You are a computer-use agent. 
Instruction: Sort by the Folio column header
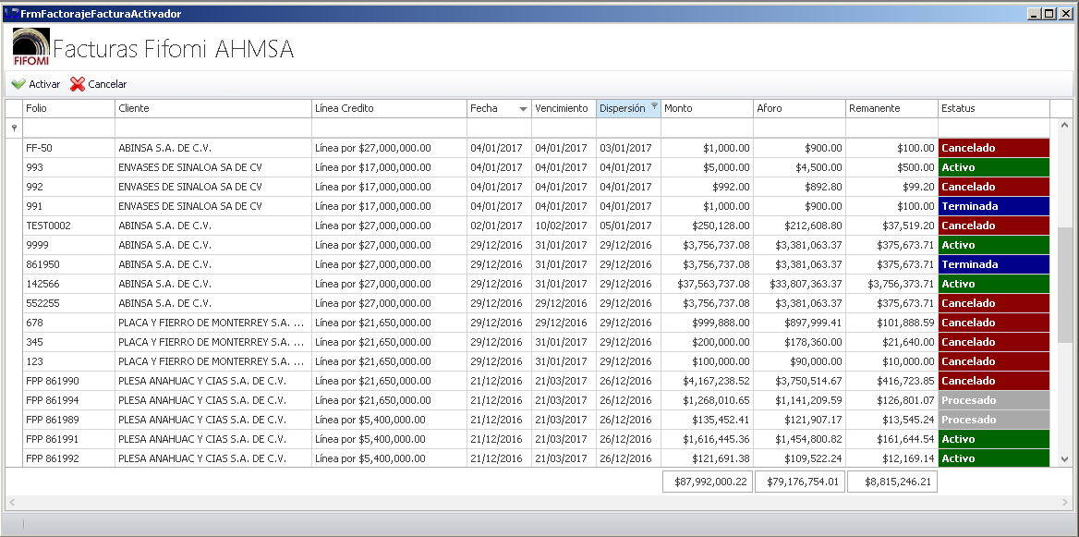(x=68, y=108)
